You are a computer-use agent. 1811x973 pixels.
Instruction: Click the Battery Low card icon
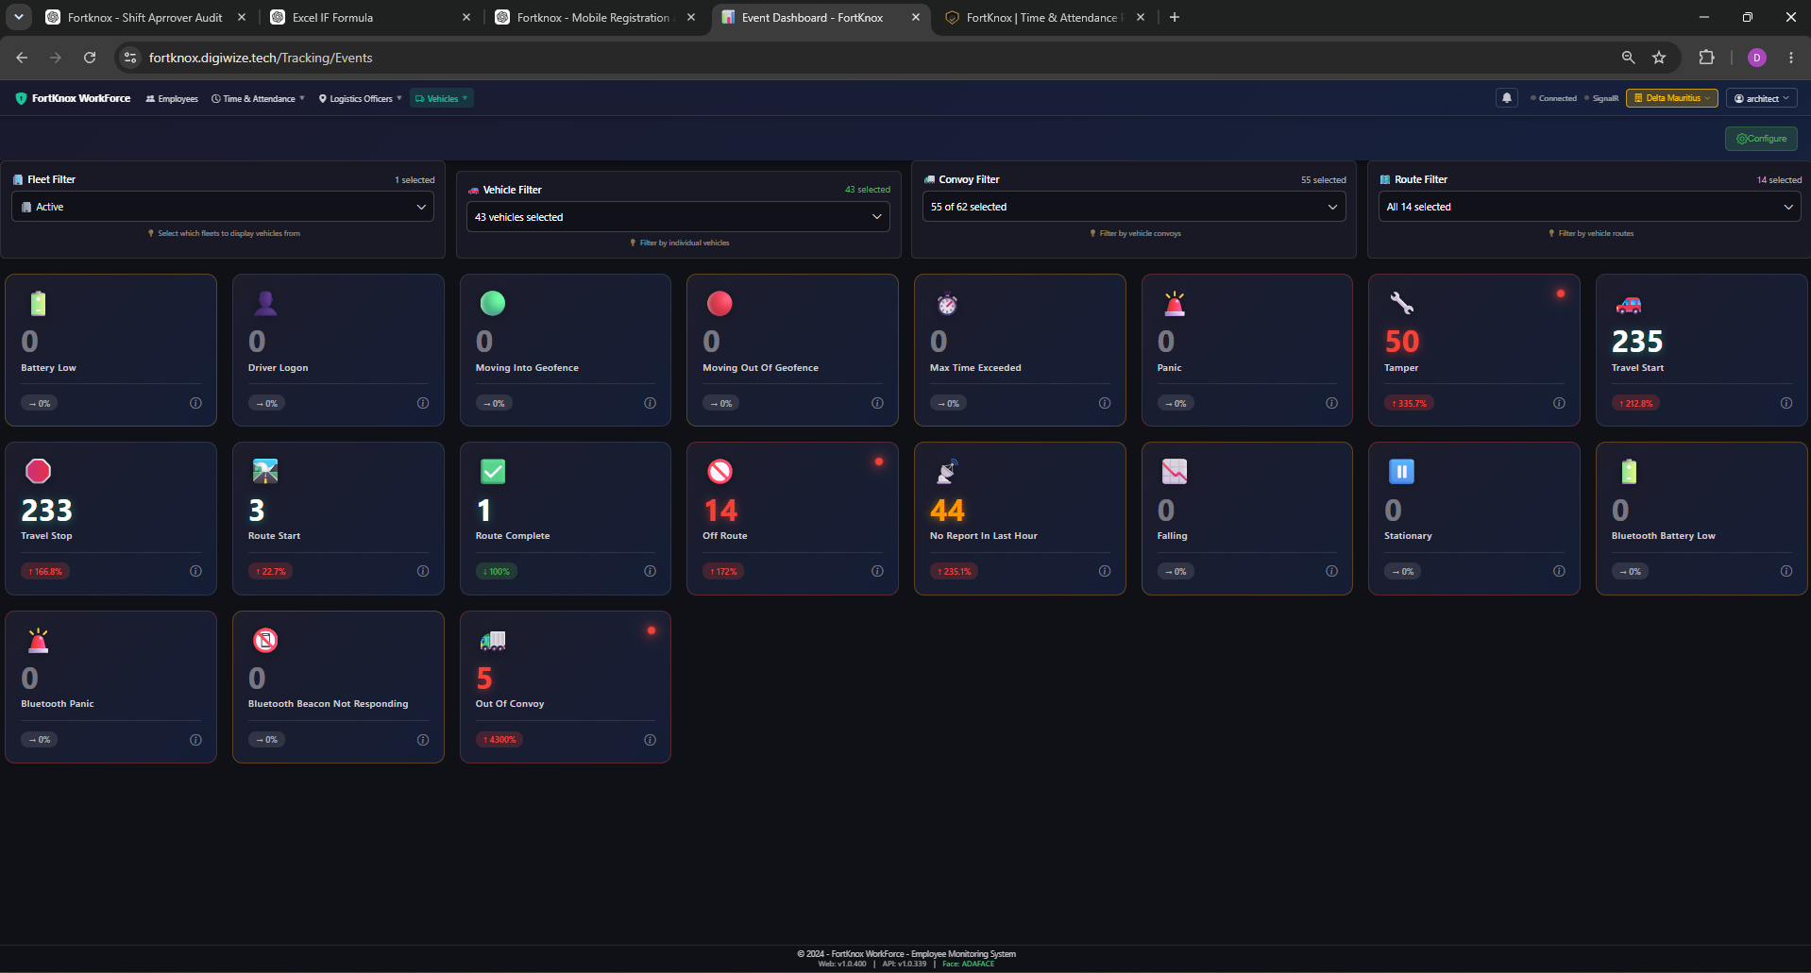[38, 303]
